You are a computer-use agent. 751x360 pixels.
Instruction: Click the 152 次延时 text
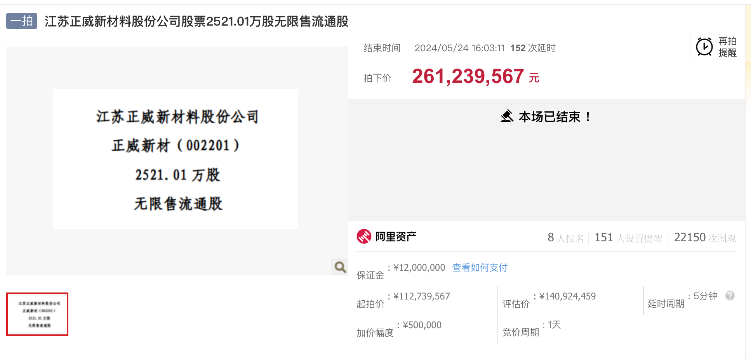pos(533,48)
